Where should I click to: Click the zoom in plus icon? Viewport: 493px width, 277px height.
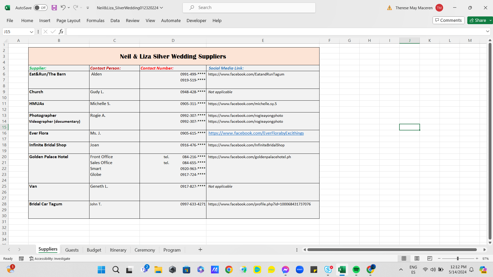tap(477, 259)
